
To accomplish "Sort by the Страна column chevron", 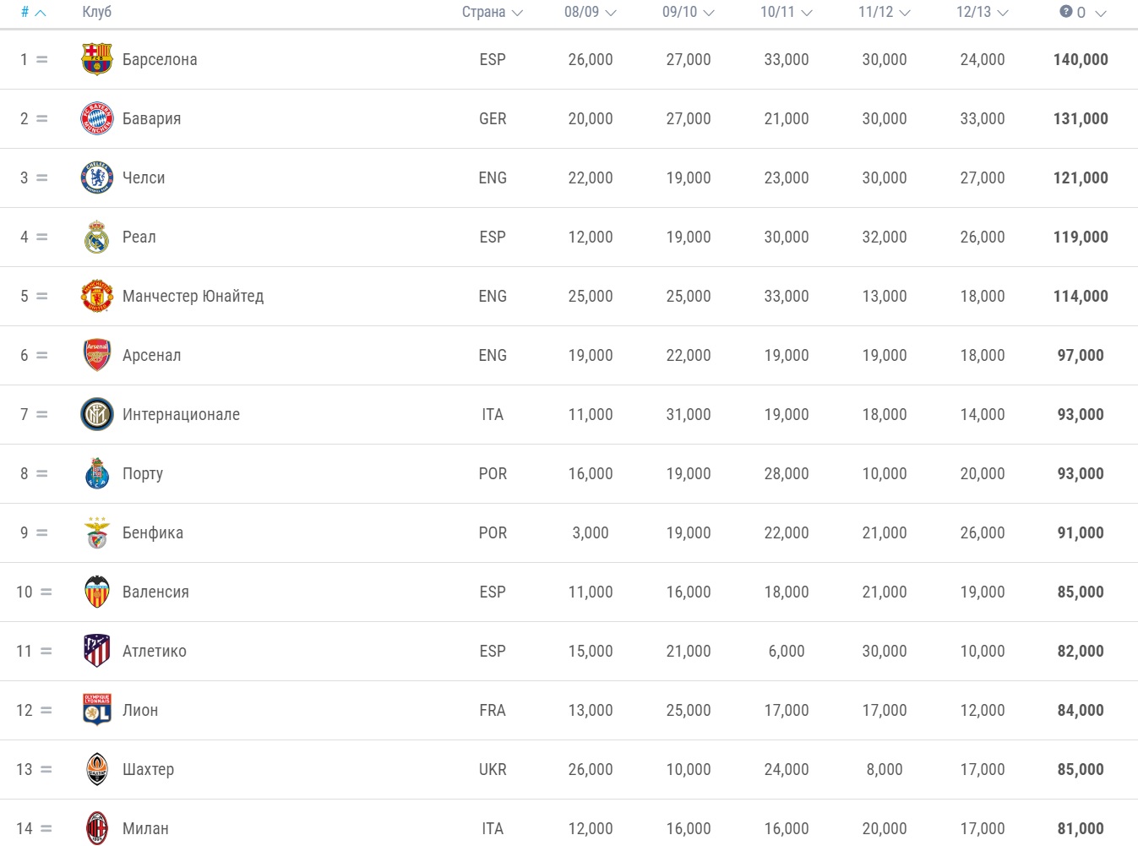I will pyautogui.click(x=517, y=13).
